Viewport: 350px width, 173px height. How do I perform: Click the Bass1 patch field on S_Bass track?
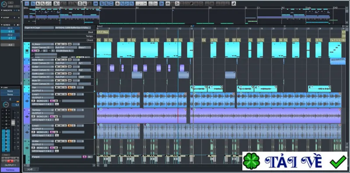coord(84,47)
